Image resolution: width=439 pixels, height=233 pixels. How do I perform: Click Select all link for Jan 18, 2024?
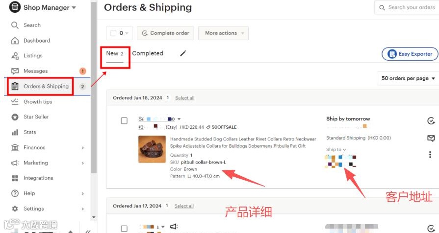tap(185, 98)
